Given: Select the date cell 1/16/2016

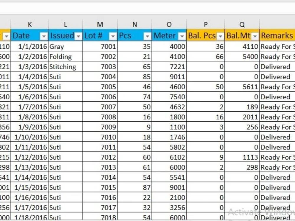Looking at the screenshot, I should click(29, 197).
